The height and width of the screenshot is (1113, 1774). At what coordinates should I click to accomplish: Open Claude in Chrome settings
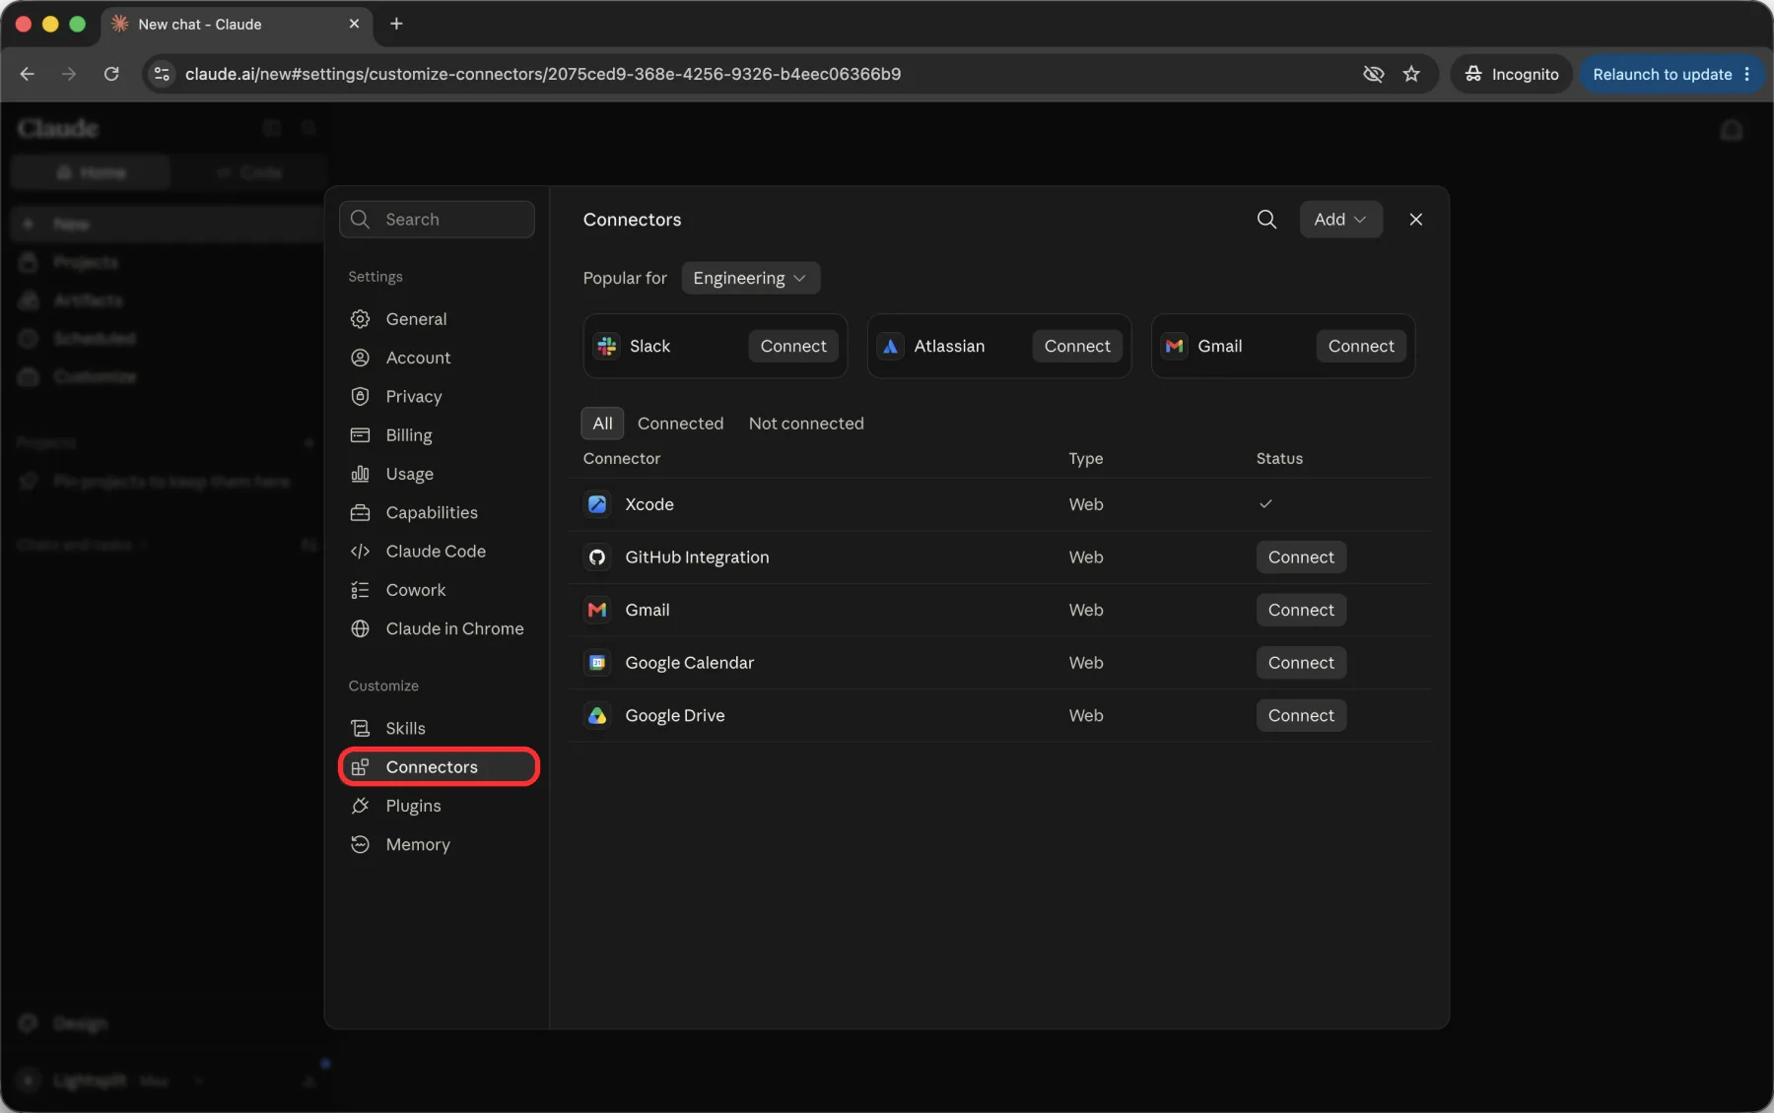[439, 629]
